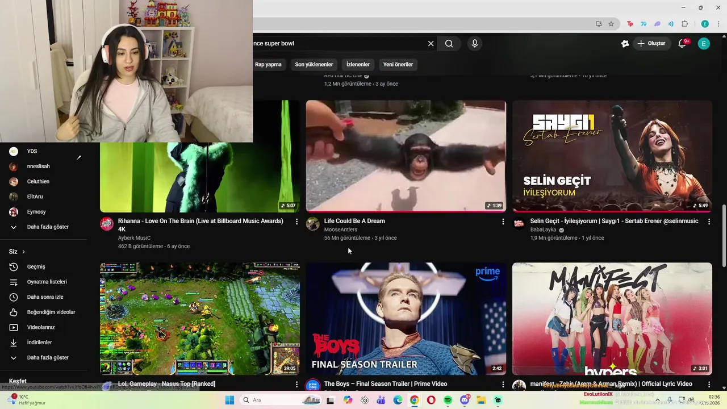Select the Rap yapma filter chip
The width and height of the screenshot is (727, 409).
(x=268, y=64)
